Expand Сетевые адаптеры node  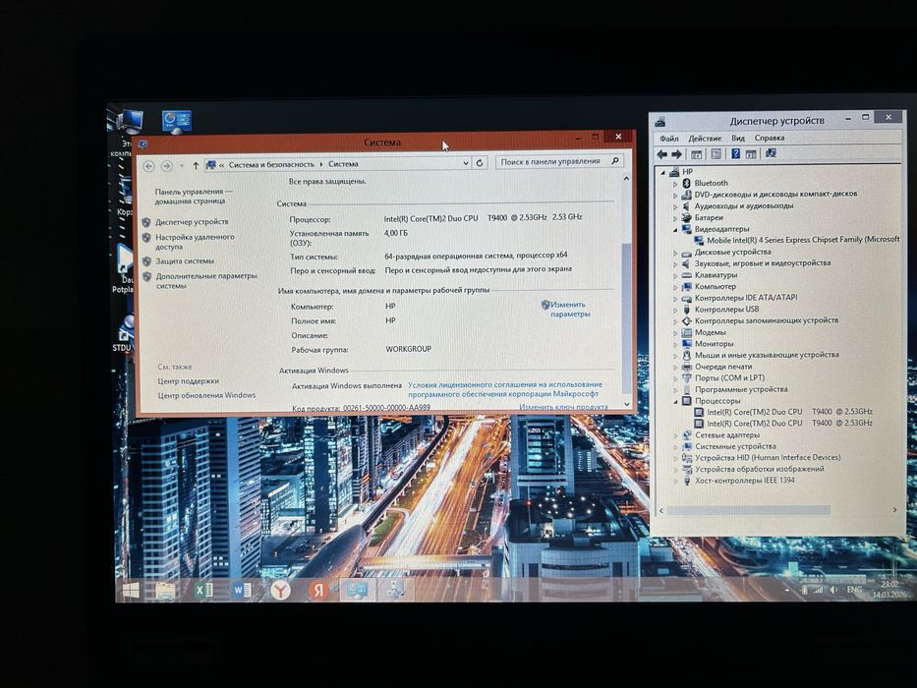coord(675,435)
